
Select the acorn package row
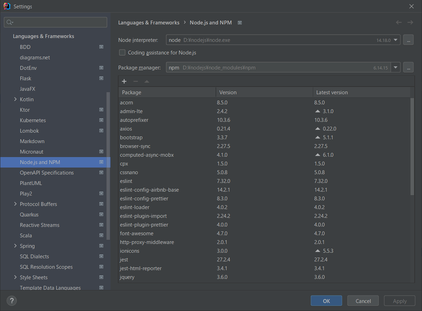pyautogui.click(x=264, y=102)
